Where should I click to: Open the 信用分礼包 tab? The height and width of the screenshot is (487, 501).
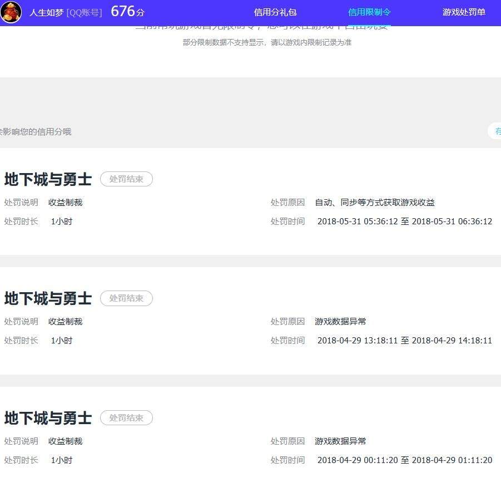click(275, 12)
